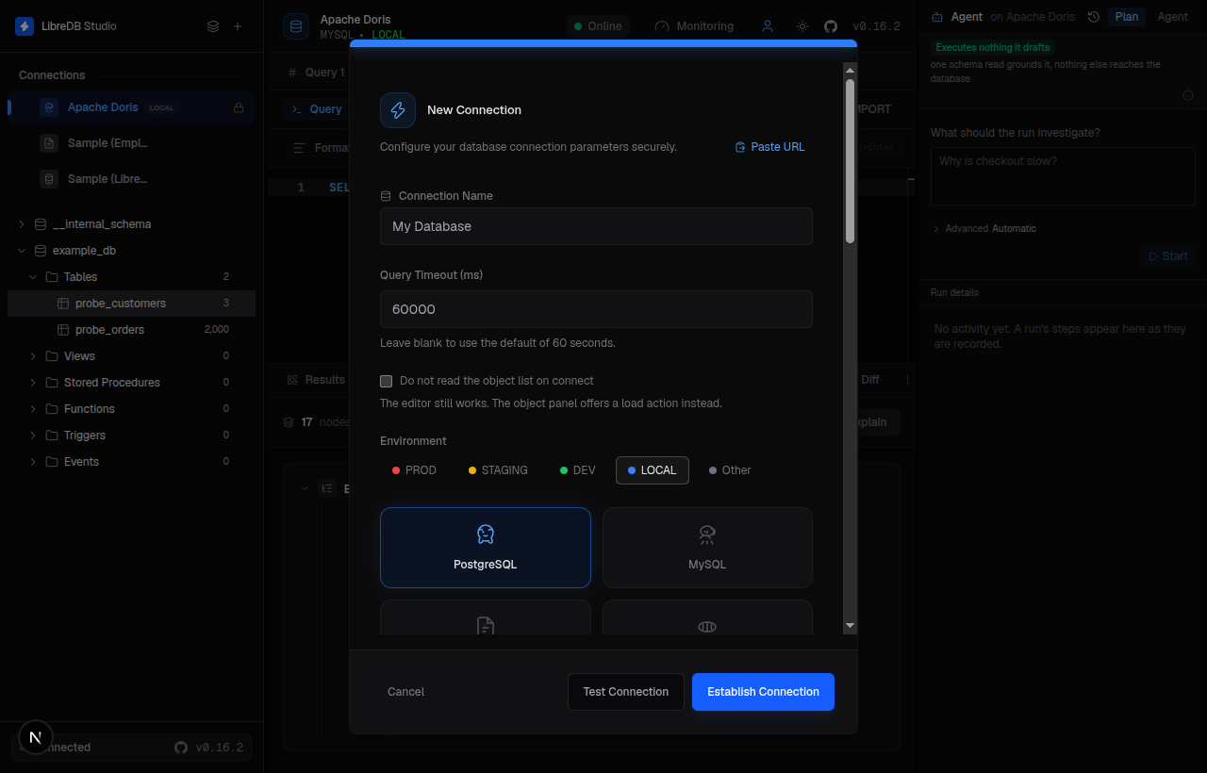Expand the Views folder
Viewport: 1207px width, 773px height.
tap(33, 356)
